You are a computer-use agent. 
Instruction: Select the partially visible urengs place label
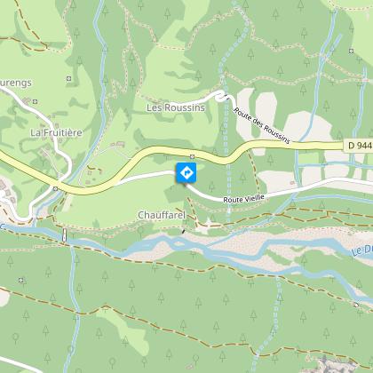click(x=15, y=83)
